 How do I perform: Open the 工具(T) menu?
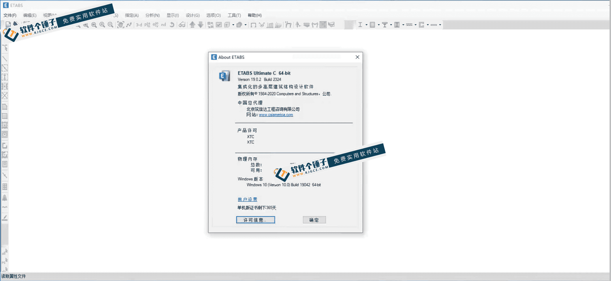click(x=234, y=15)
